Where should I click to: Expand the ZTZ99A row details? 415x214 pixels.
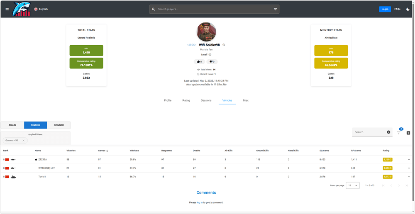click(x=409, y=160)
